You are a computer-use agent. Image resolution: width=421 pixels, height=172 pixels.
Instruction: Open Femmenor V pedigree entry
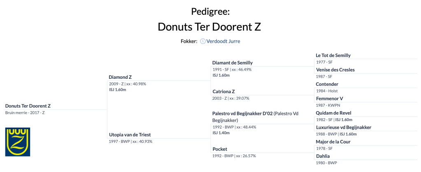(x=329, y=99)
